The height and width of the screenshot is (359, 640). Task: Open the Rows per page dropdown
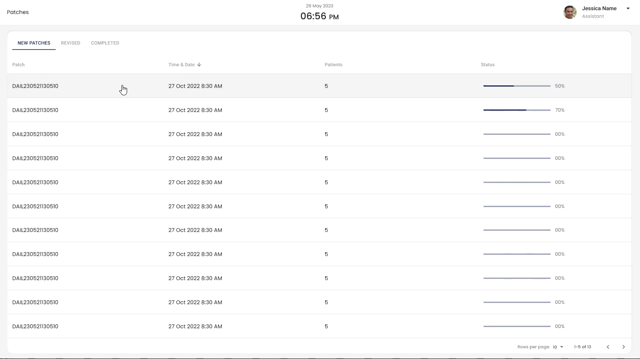(x=558, y=347)
